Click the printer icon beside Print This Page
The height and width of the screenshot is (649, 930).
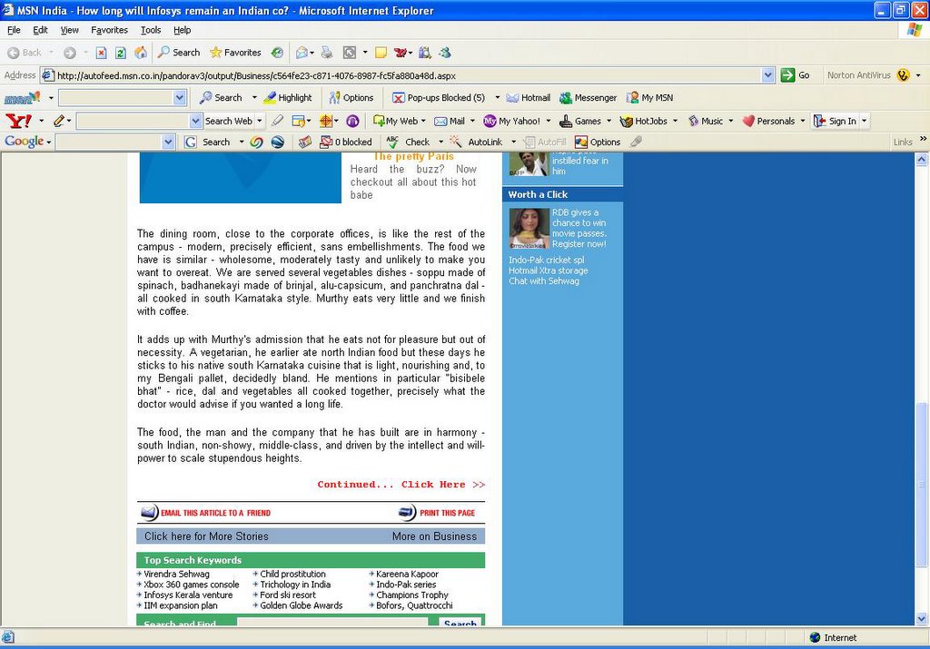pyautogui.click(x=408, y=513)
